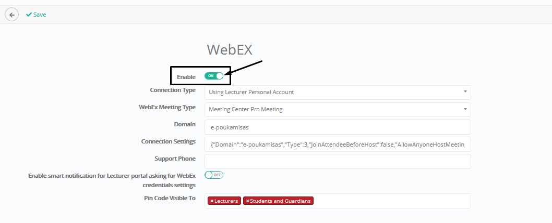
Task: Click the smart notification label text
Action: click(112, 180)
